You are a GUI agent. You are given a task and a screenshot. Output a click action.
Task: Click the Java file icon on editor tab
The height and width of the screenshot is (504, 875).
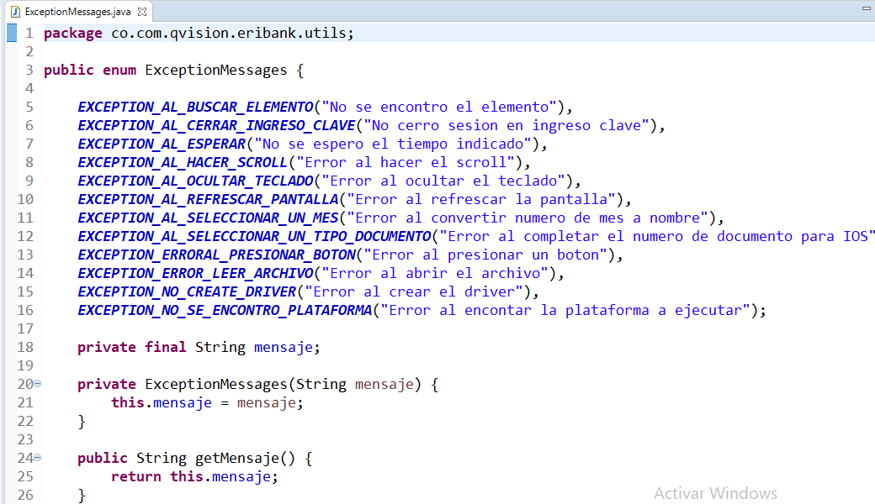coord(14,12)
